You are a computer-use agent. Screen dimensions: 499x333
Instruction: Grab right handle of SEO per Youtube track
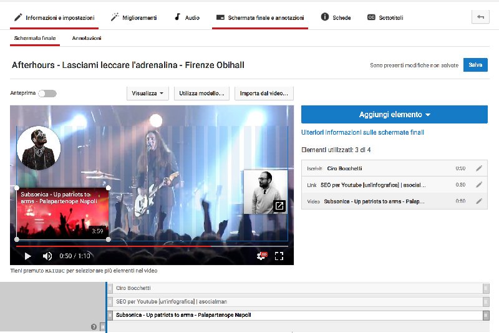click(486, 302)
